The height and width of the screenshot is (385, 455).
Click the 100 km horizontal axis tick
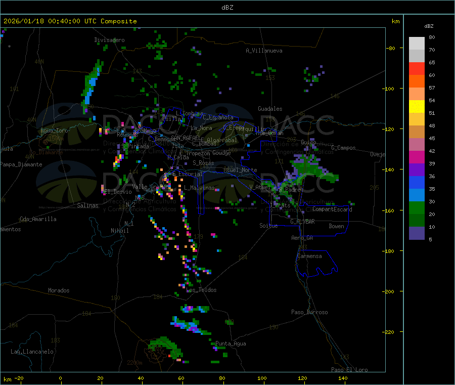(x=262, y=378)
